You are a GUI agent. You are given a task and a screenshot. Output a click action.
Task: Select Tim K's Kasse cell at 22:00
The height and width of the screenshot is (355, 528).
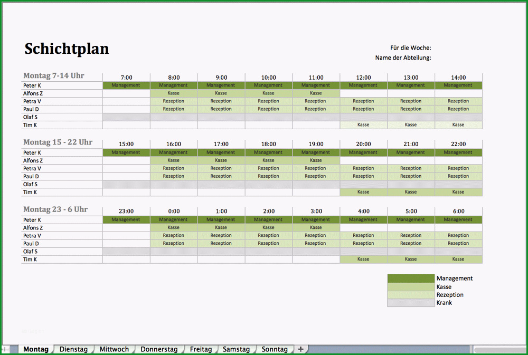pos(458,192)
